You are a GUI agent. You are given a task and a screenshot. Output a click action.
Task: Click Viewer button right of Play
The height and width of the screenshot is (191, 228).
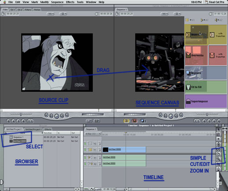coord(62,116)
